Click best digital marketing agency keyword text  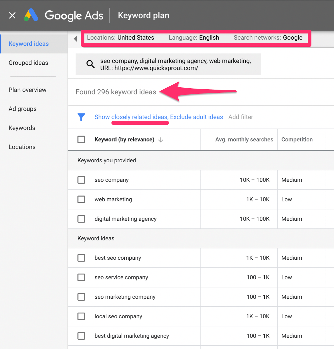click(x=132, y=336)
